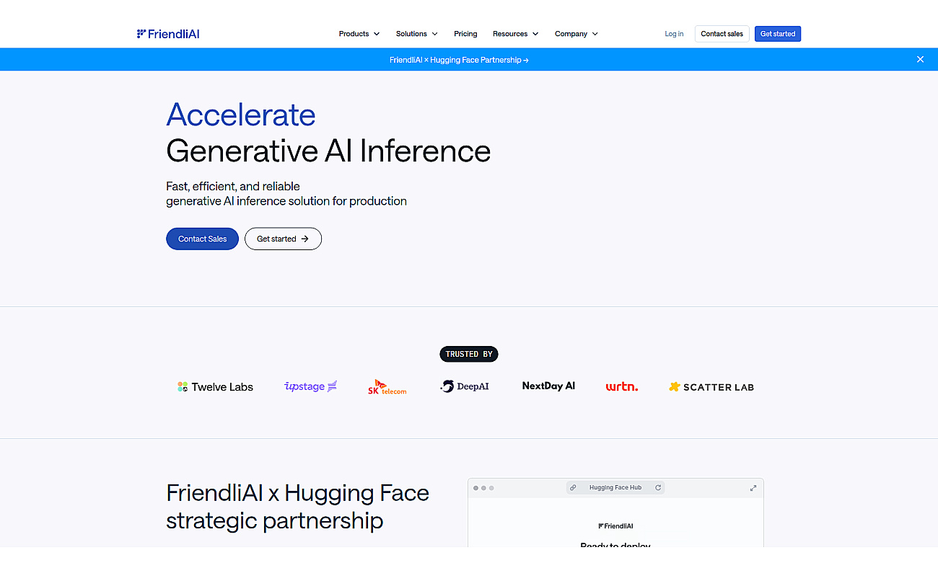Click the DeepAI logo
The image size is (938, 568).
click(464, 386)
